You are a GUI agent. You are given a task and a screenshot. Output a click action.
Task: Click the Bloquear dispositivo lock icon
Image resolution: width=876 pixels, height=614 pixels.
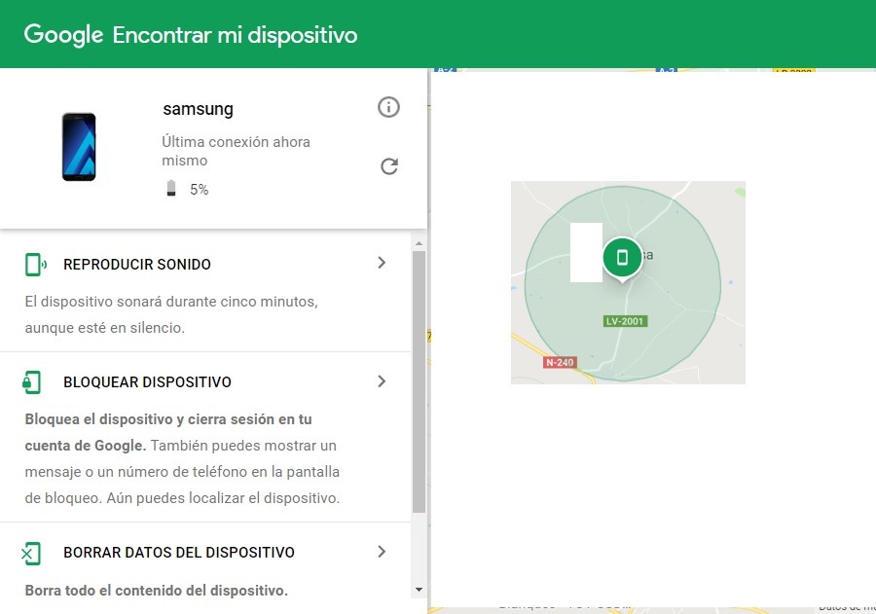[x=32, y=382]
